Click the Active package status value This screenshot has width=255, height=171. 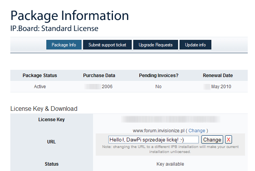(40, 87)
